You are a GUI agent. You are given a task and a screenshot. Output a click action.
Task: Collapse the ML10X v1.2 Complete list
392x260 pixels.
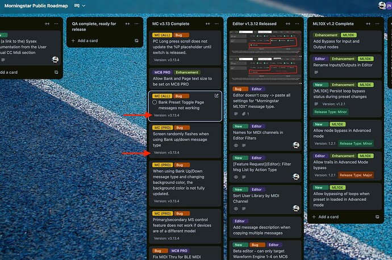coord(368,24)
